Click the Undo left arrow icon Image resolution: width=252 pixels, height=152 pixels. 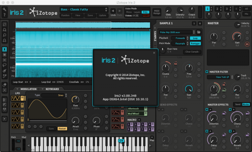113,11
